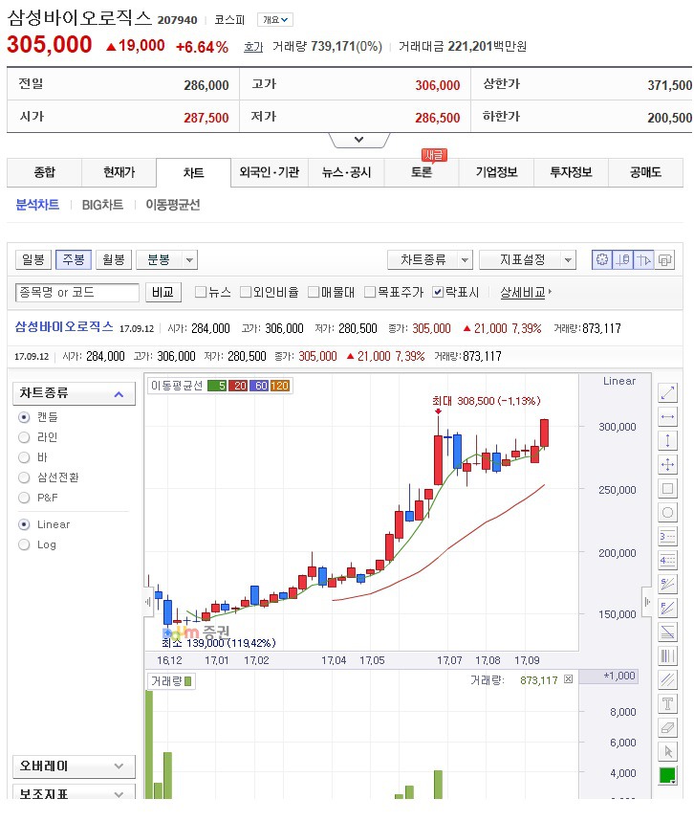
Task: Select the 삼선전환 chart radio
Action: pyautogui.click(x=24, y=477)
